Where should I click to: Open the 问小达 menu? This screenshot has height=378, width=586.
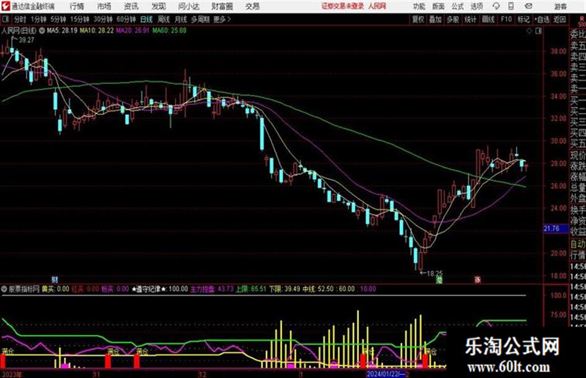pos(189,6)
